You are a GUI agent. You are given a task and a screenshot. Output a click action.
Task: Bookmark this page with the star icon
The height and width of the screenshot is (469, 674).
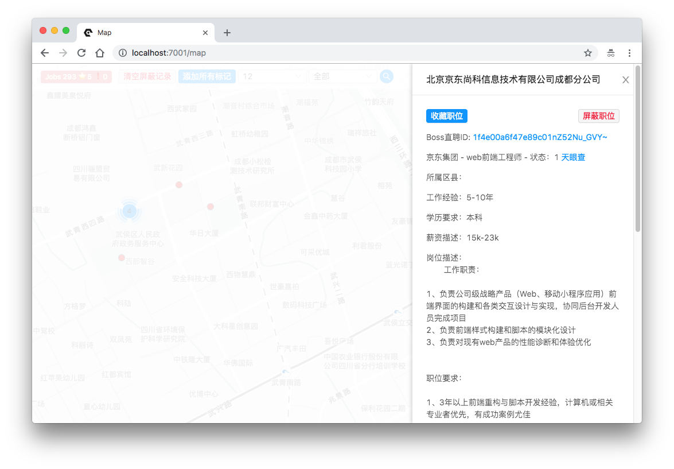coord(587,53)
